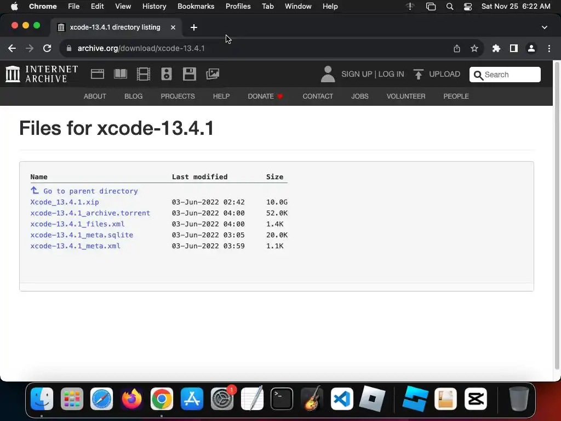Open the Software floppy disk icon
Screen dimensions: 561x421
point(189,74)
